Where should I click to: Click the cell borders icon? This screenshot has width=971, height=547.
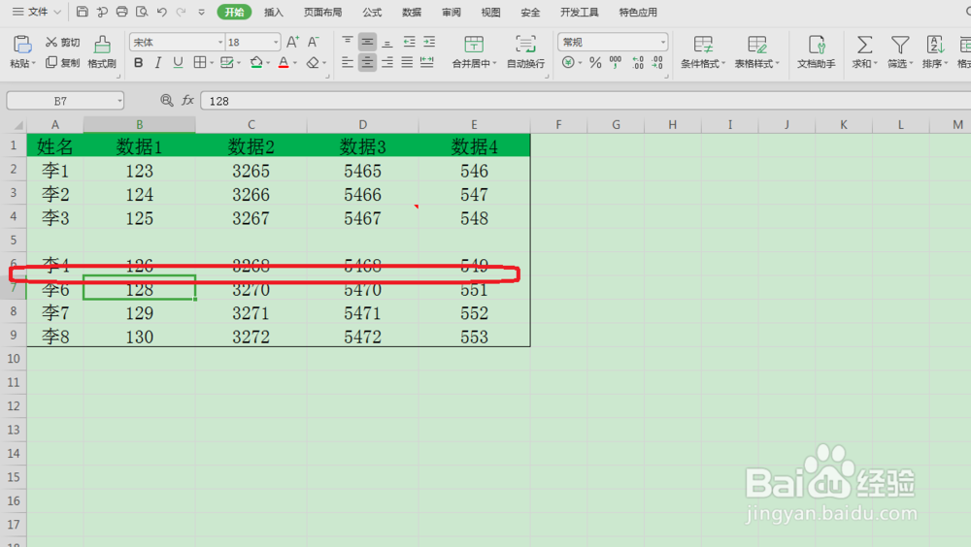[x=199, y=62]
